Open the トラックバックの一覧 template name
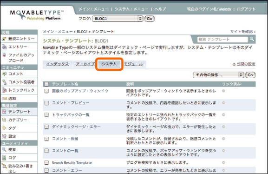Image resolution: width=268 pixels, height=174 pixels. pos(71,115)
